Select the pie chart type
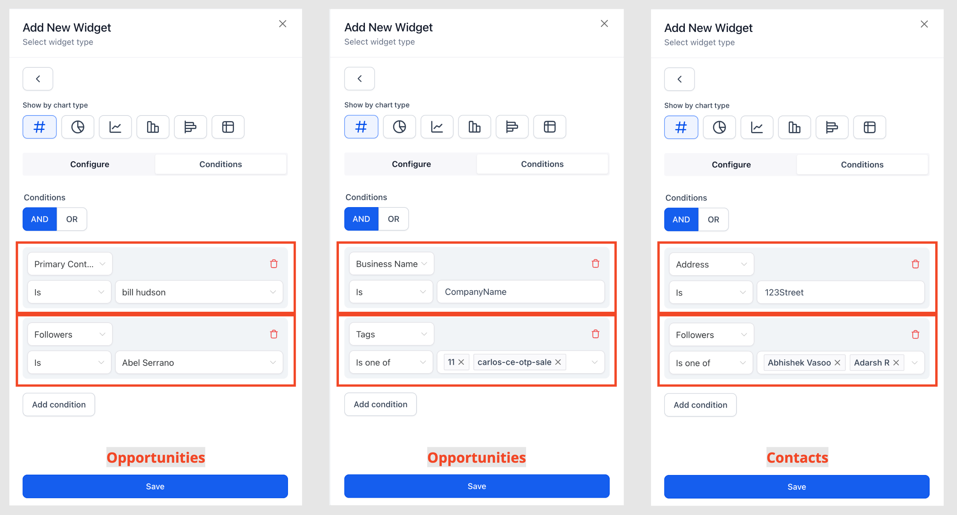The image size is (957, 515). (78, 127)
